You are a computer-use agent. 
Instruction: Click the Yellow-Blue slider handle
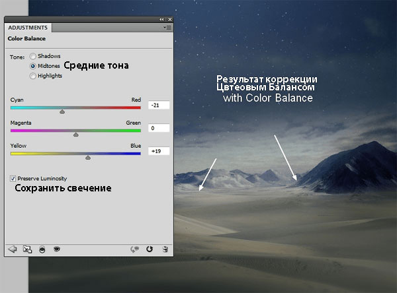[x=88, y=158]
